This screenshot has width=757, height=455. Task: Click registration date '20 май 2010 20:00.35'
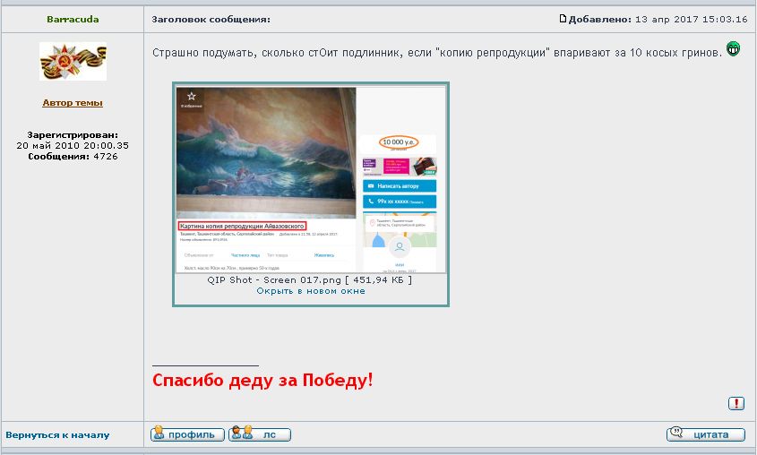(73, 145)
